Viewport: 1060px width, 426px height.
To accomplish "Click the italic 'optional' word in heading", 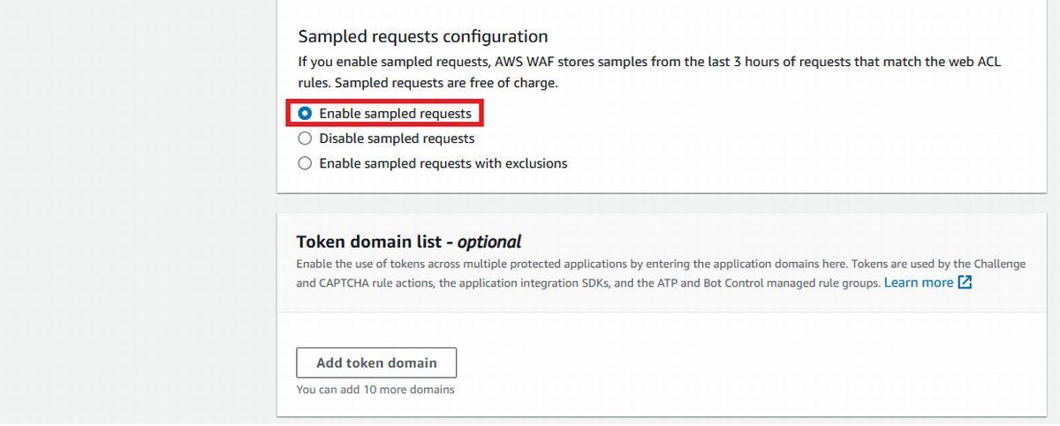I will 489,242.
